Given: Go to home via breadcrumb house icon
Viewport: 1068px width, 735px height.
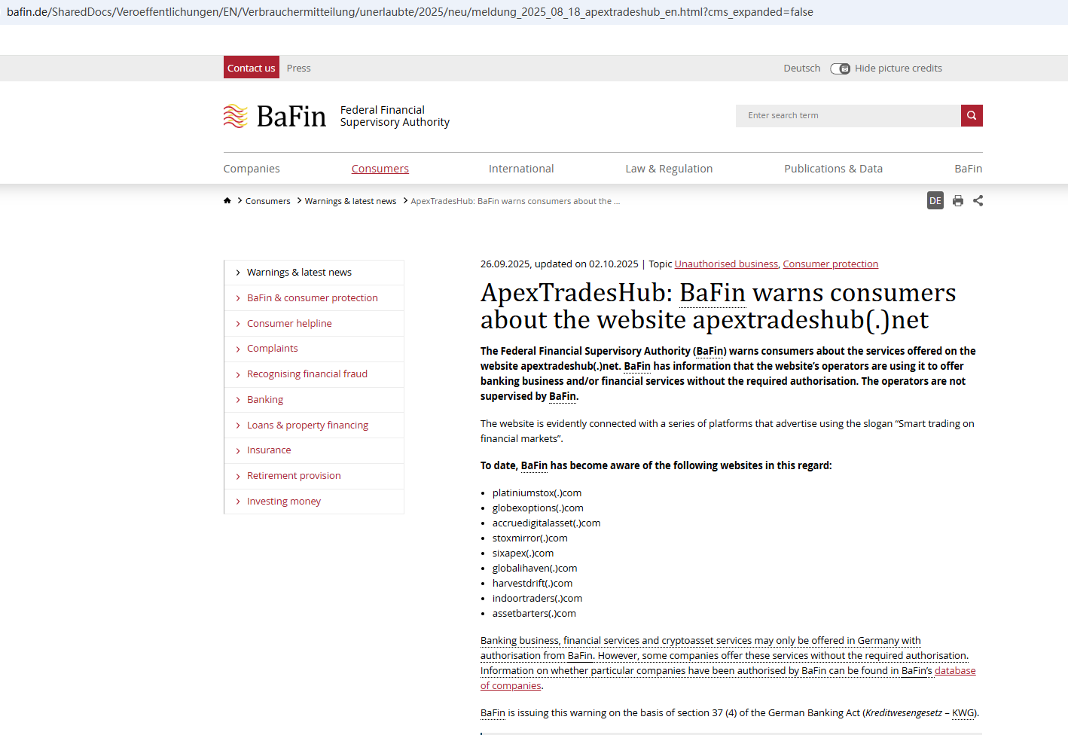Looking at the screenshot, I should click(227, 200).
